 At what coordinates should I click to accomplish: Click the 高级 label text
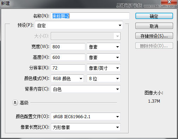(x=24, y=103)
